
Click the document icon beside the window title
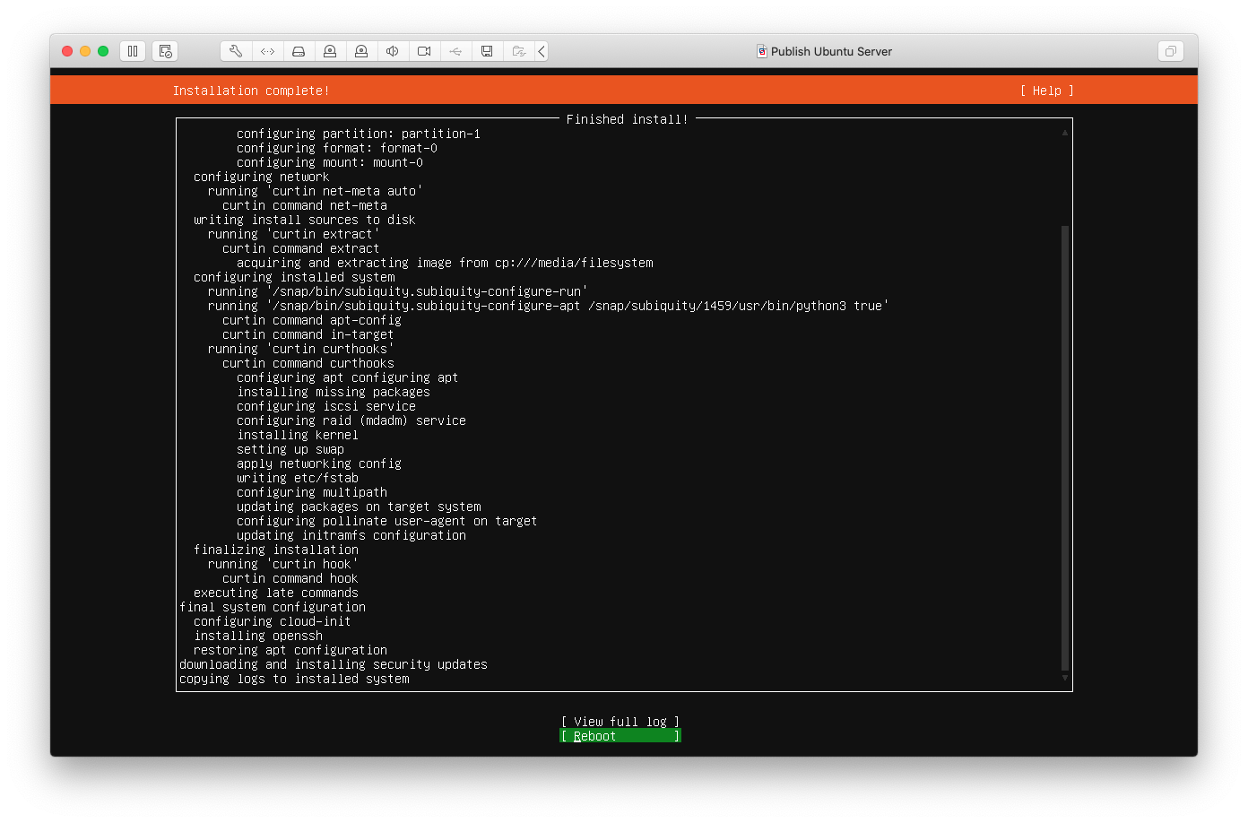(761, 51)
